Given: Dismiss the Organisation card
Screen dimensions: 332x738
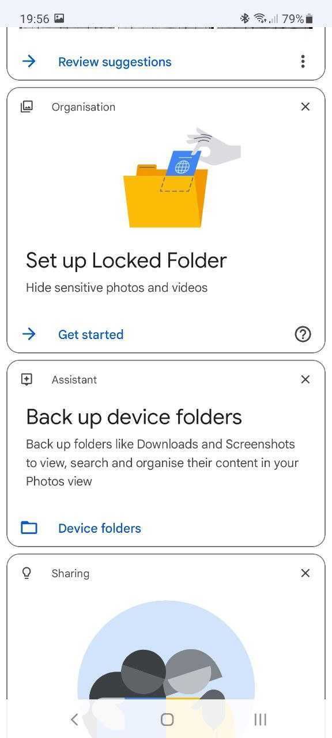Looking at the screenshot, I should tap(305, 106).
